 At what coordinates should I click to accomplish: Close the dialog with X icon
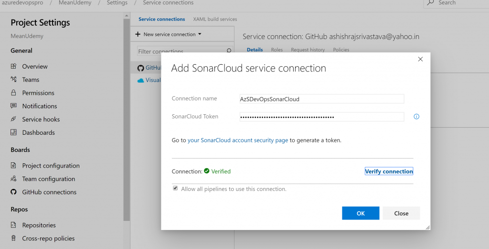[420, 59]
